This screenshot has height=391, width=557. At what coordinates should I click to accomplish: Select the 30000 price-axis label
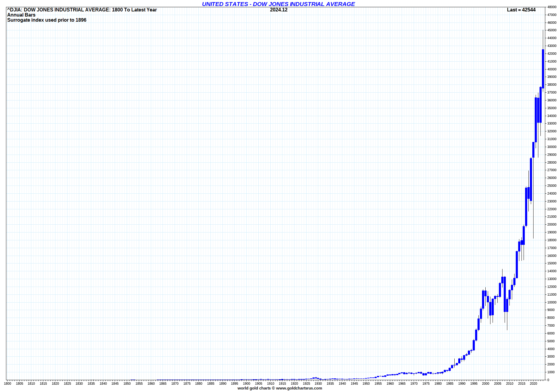[552, 147]
